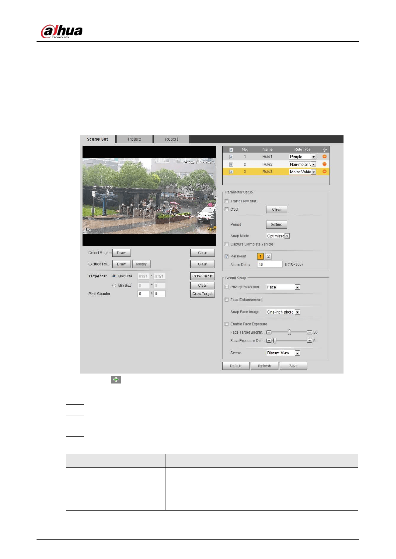Select the Min Size radio button
This screenshot has width=396, height=559.
point(114,285)
